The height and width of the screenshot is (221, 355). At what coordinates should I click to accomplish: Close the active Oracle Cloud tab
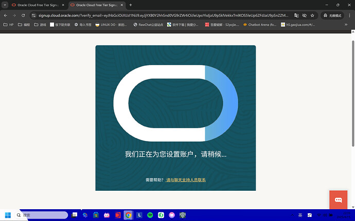(x=122, y=5)
